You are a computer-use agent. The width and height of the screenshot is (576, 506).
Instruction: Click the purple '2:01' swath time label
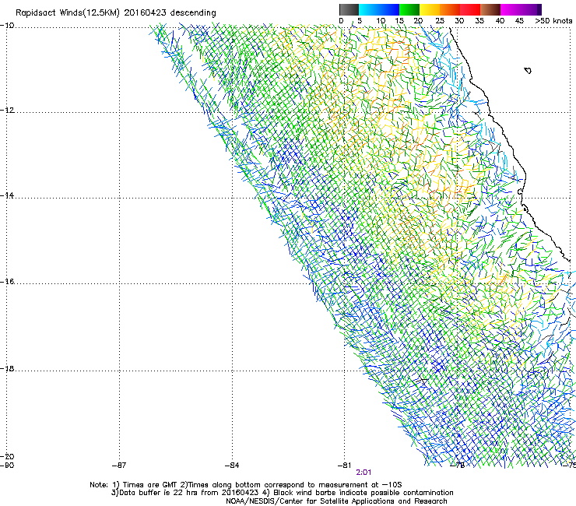(x=364, y=473)
